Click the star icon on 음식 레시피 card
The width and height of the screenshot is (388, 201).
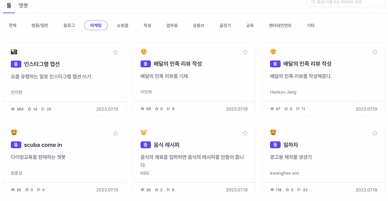[x=245, y=133]
